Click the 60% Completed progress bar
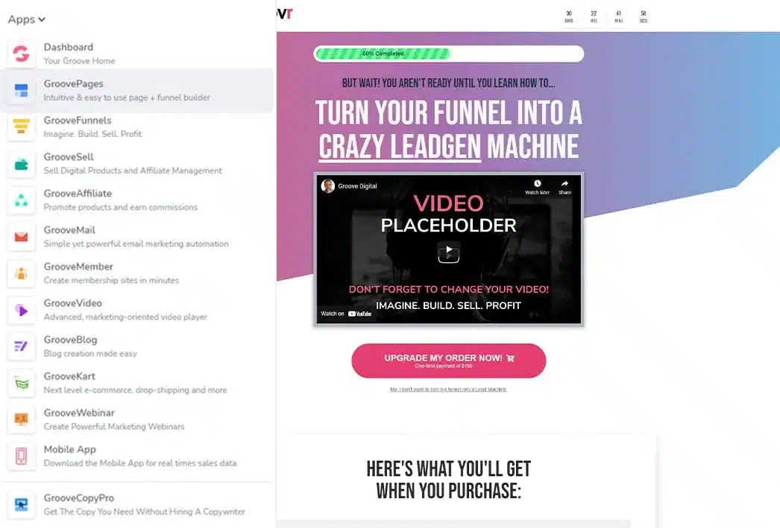Image resolution: width=780 pixels, height=528 pixels. pos(448,54)
